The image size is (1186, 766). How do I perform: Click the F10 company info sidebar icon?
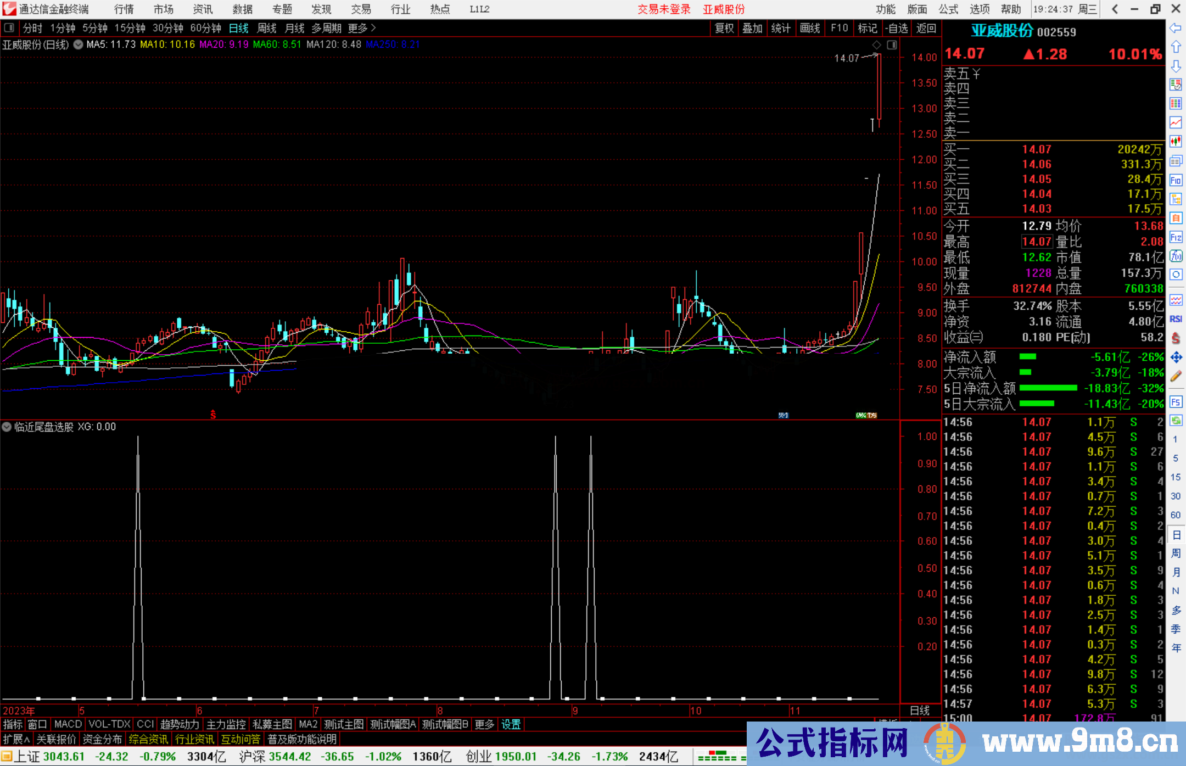coord(1176,180)
